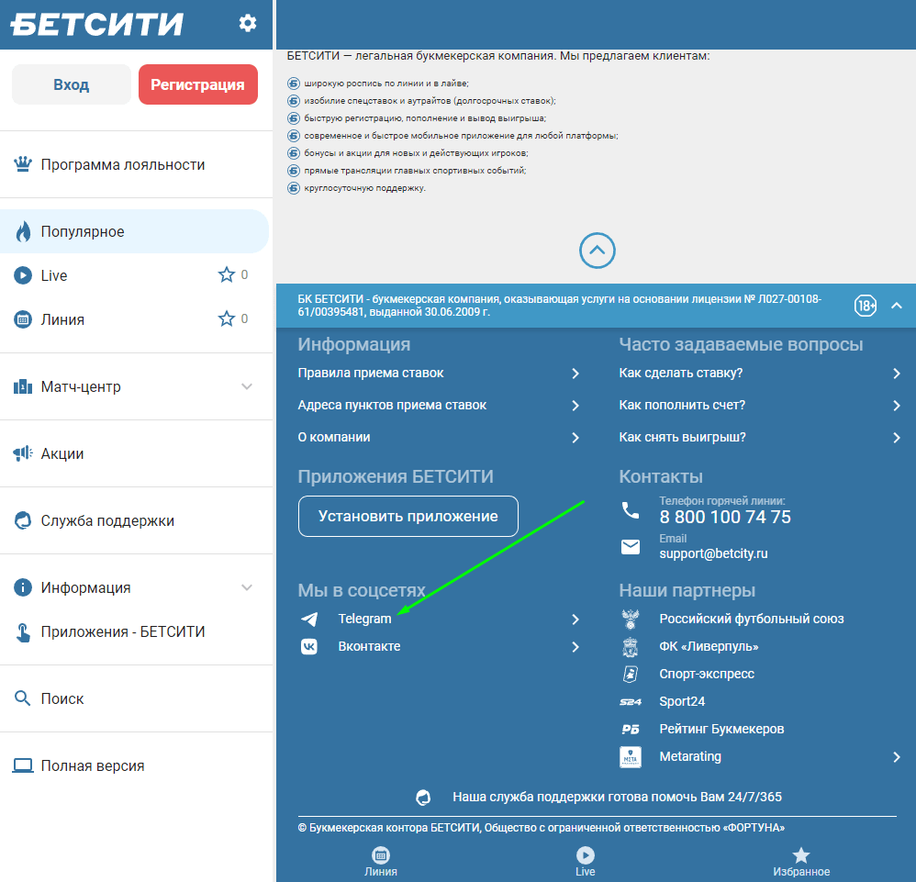Click the phone handset icon in Контакты
916x882 pixels.
(631, 510)
